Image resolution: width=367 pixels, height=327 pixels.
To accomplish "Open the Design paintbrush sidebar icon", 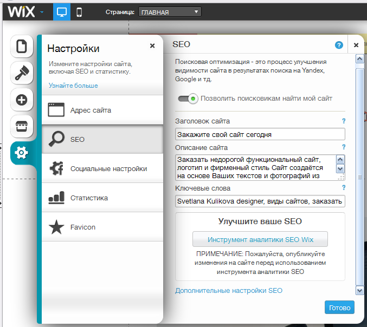I will click(22, 73).
